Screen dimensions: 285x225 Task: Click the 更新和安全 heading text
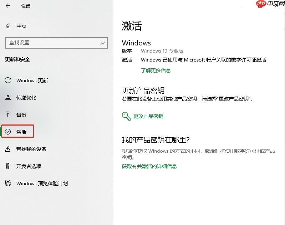click(17, 59)
